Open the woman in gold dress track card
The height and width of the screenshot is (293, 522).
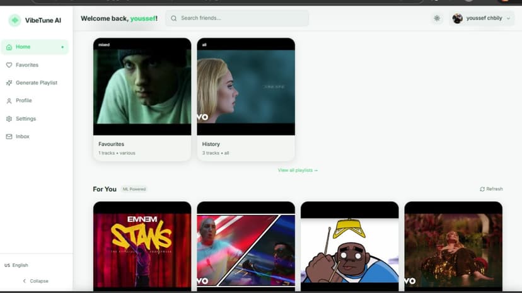(x=453, y=246)
